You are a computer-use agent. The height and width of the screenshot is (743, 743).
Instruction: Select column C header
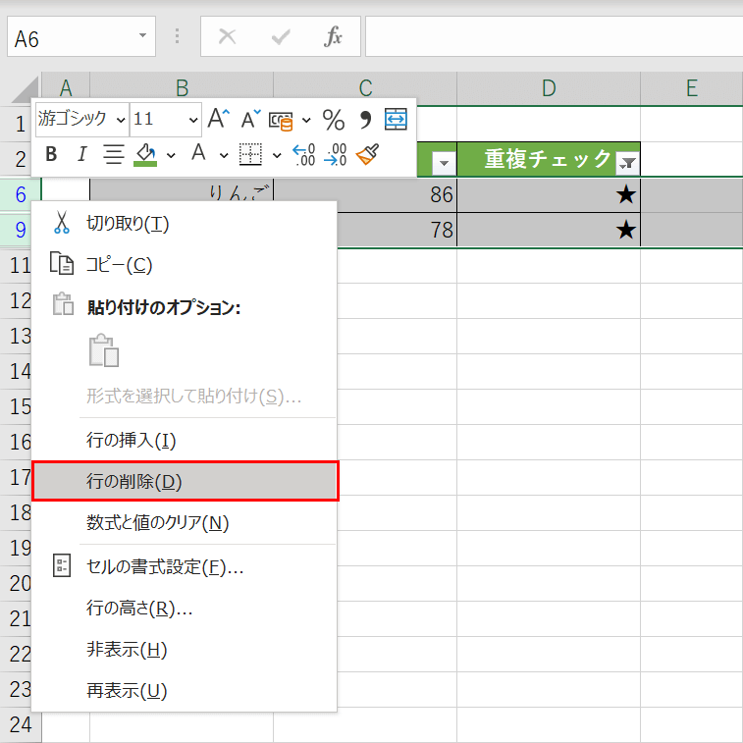click(365, 88)
